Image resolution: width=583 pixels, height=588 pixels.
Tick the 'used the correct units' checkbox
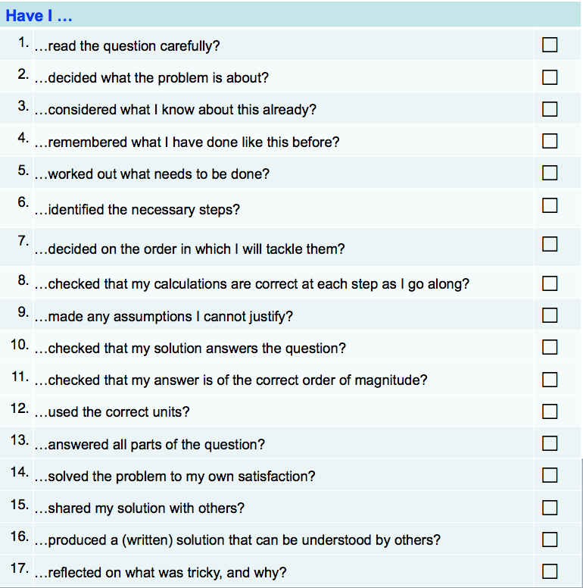pos(550,411)
